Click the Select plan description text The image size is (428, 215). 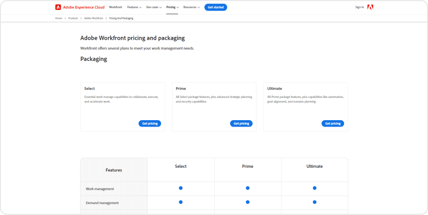click(x=121, y=99)
